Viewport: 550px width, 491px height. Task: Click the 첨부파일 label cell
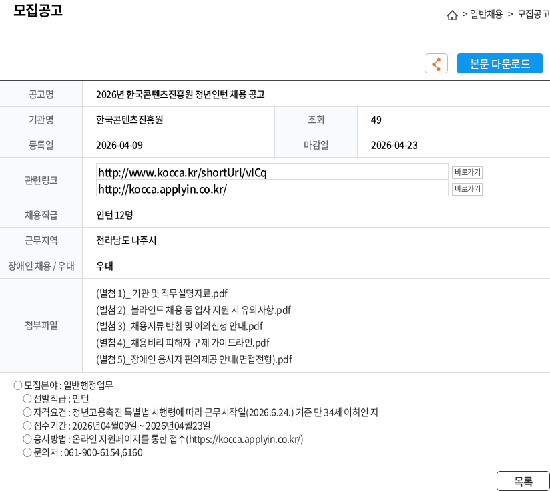coord(41,325)
